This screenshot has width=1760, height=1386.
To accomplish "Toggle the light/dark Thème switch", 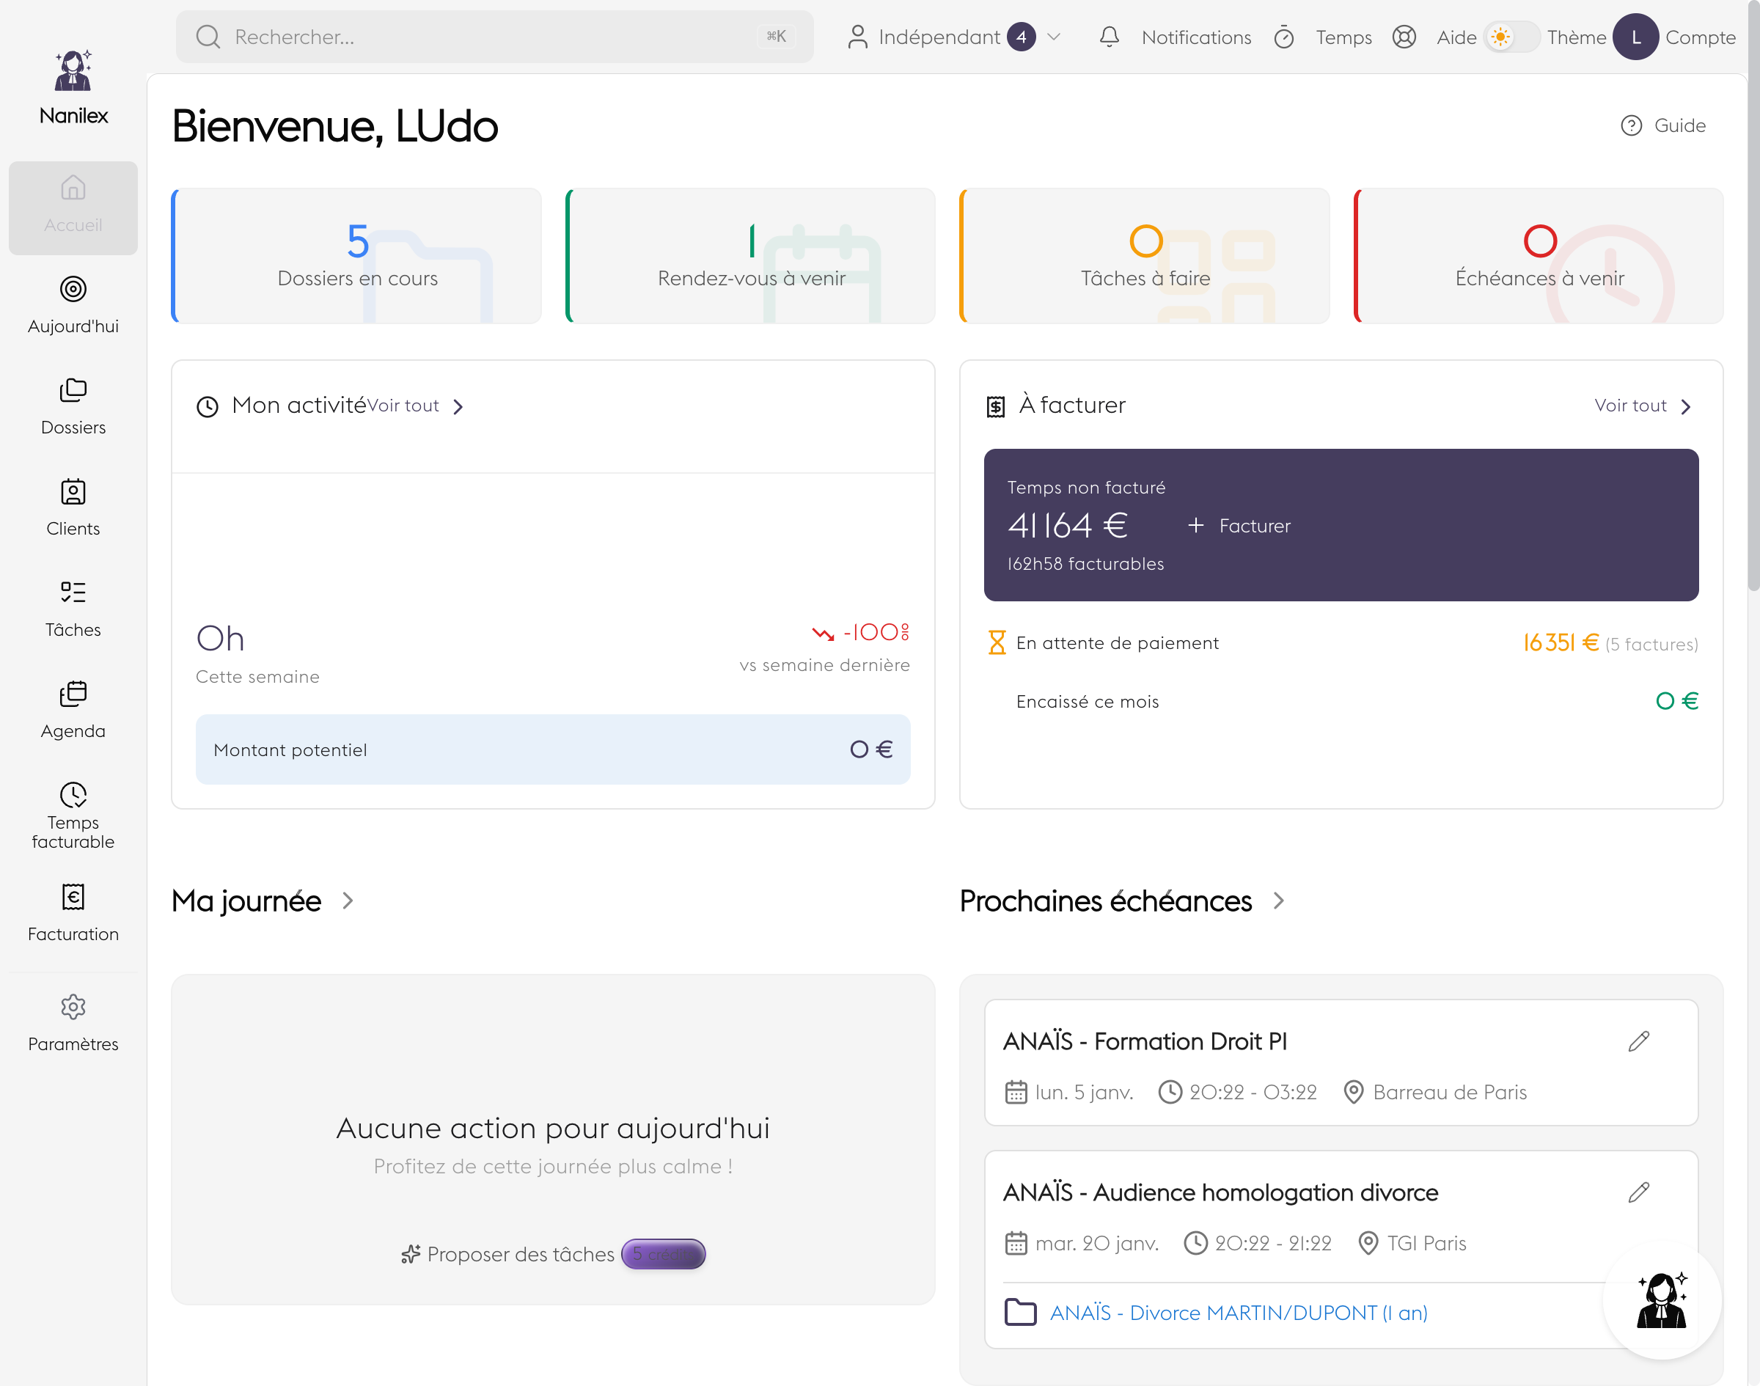I will pos(1511,37).
